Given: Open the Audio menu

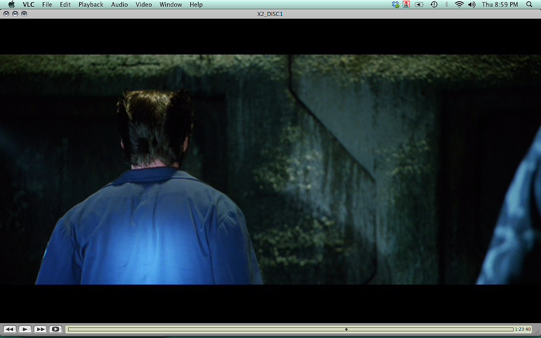Looking at the screenshot, I should [x=120, y=4].
